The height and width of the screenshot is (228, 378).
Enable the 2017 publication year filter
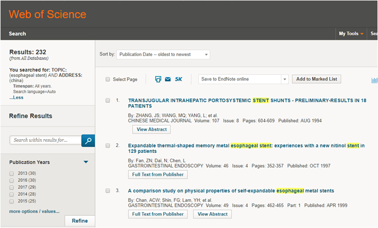[12, 186]
